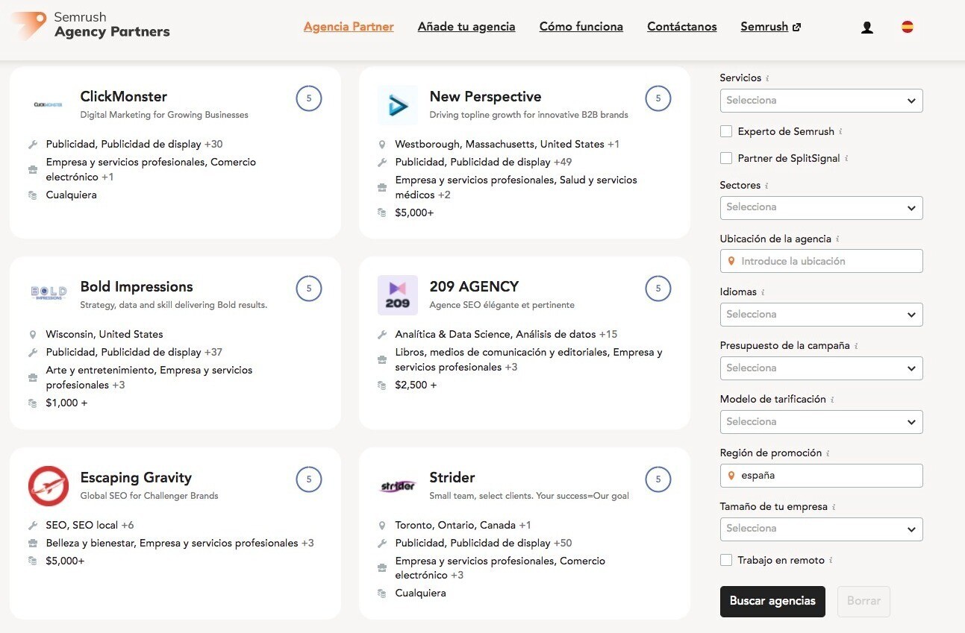Image resolution: width=965 pixels, height=633 pixels.
Task: Open the Bold Impressions agency title
Action: tap(137, 287)
